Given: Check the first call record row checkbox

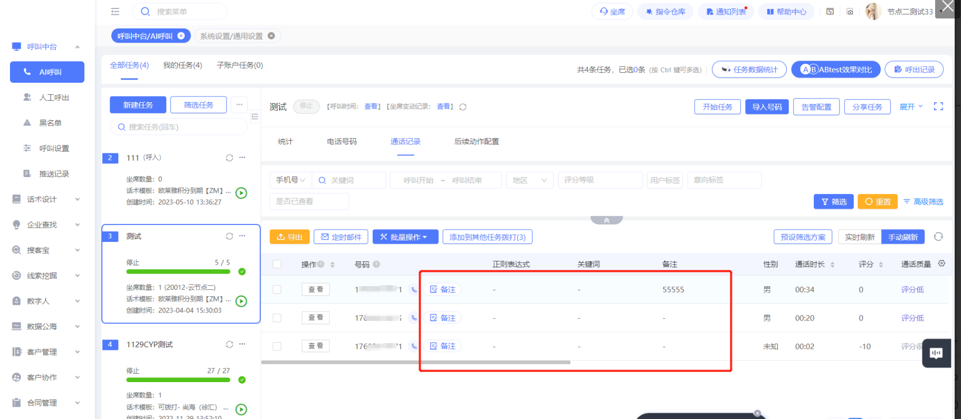Looking at the screenshot, I should click(x=277, y=289).
